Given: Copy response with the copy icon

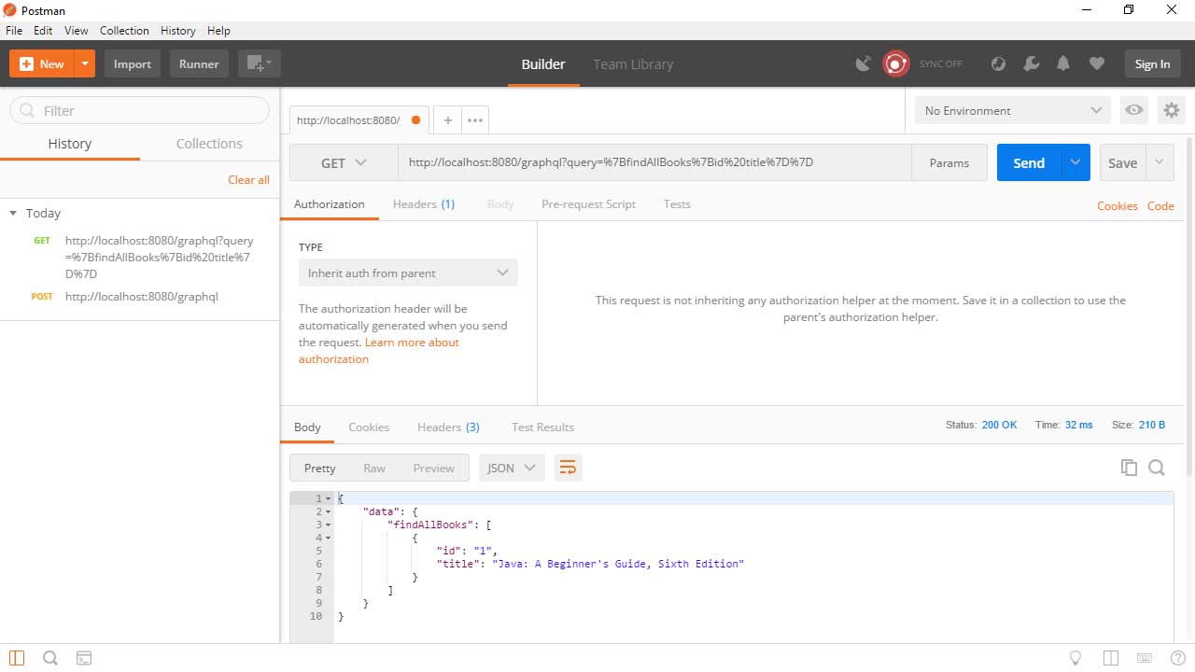Looking at the screenshot, I should click(1129, 468).
